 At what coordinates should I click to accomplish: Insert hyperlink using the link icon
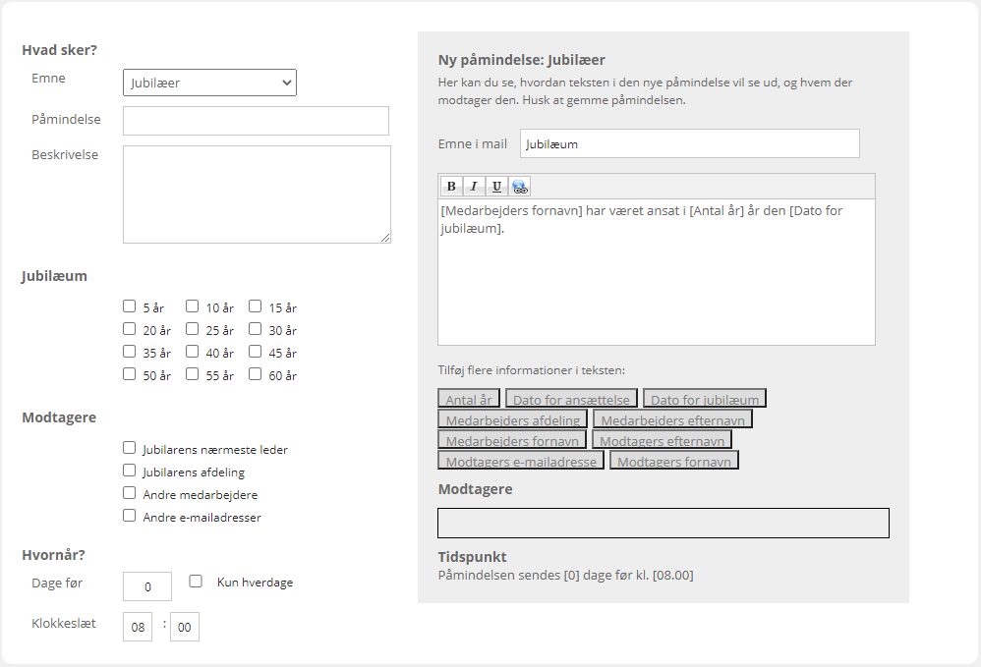(x=520, y=187)
